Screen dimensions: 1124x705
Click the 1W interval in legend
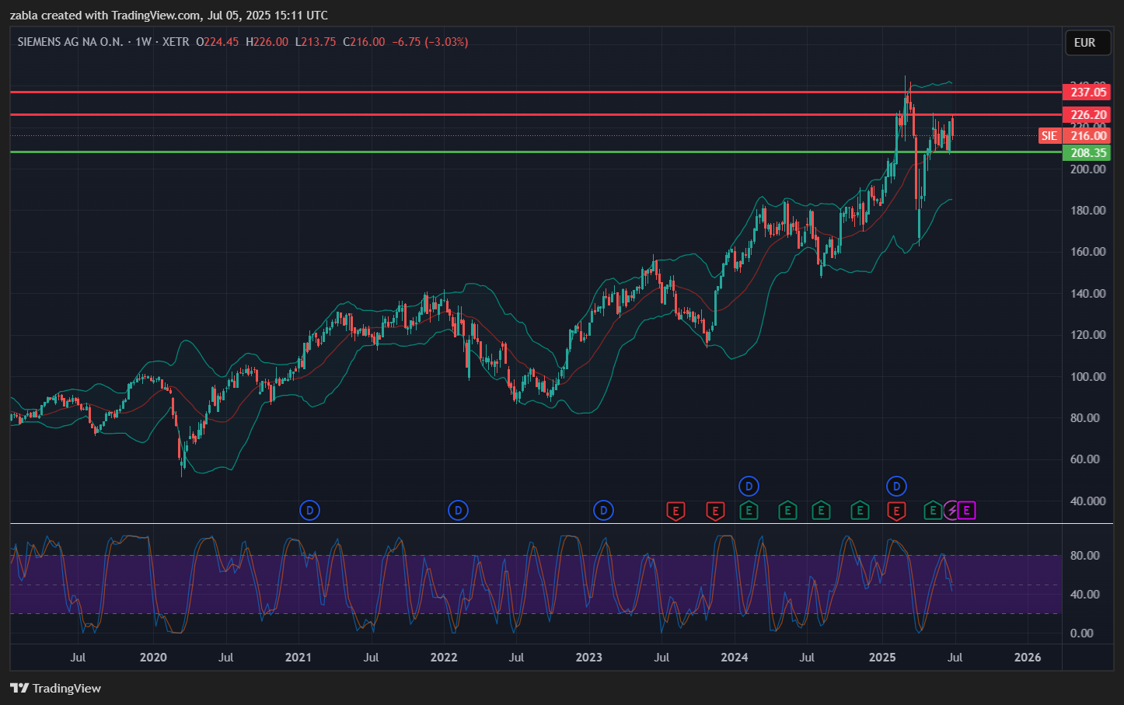click(143, 42)
